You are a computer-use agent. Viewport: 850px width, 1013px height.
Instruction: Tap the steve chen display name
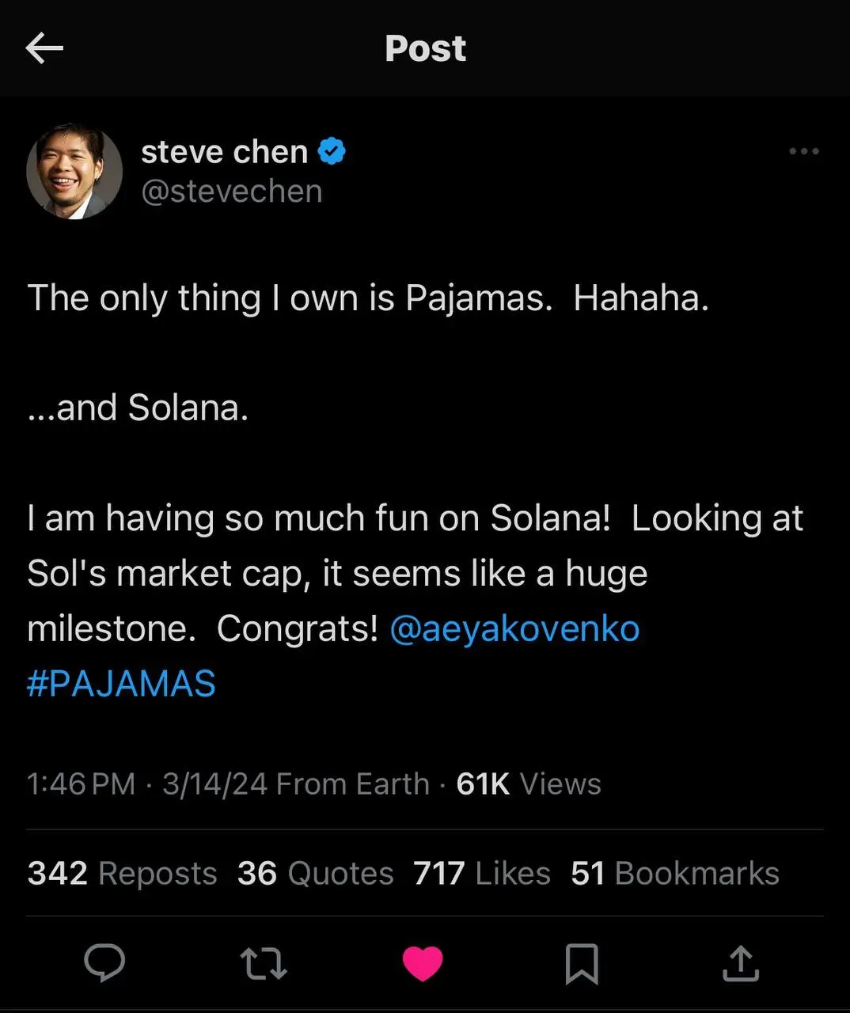pos(224,151)
